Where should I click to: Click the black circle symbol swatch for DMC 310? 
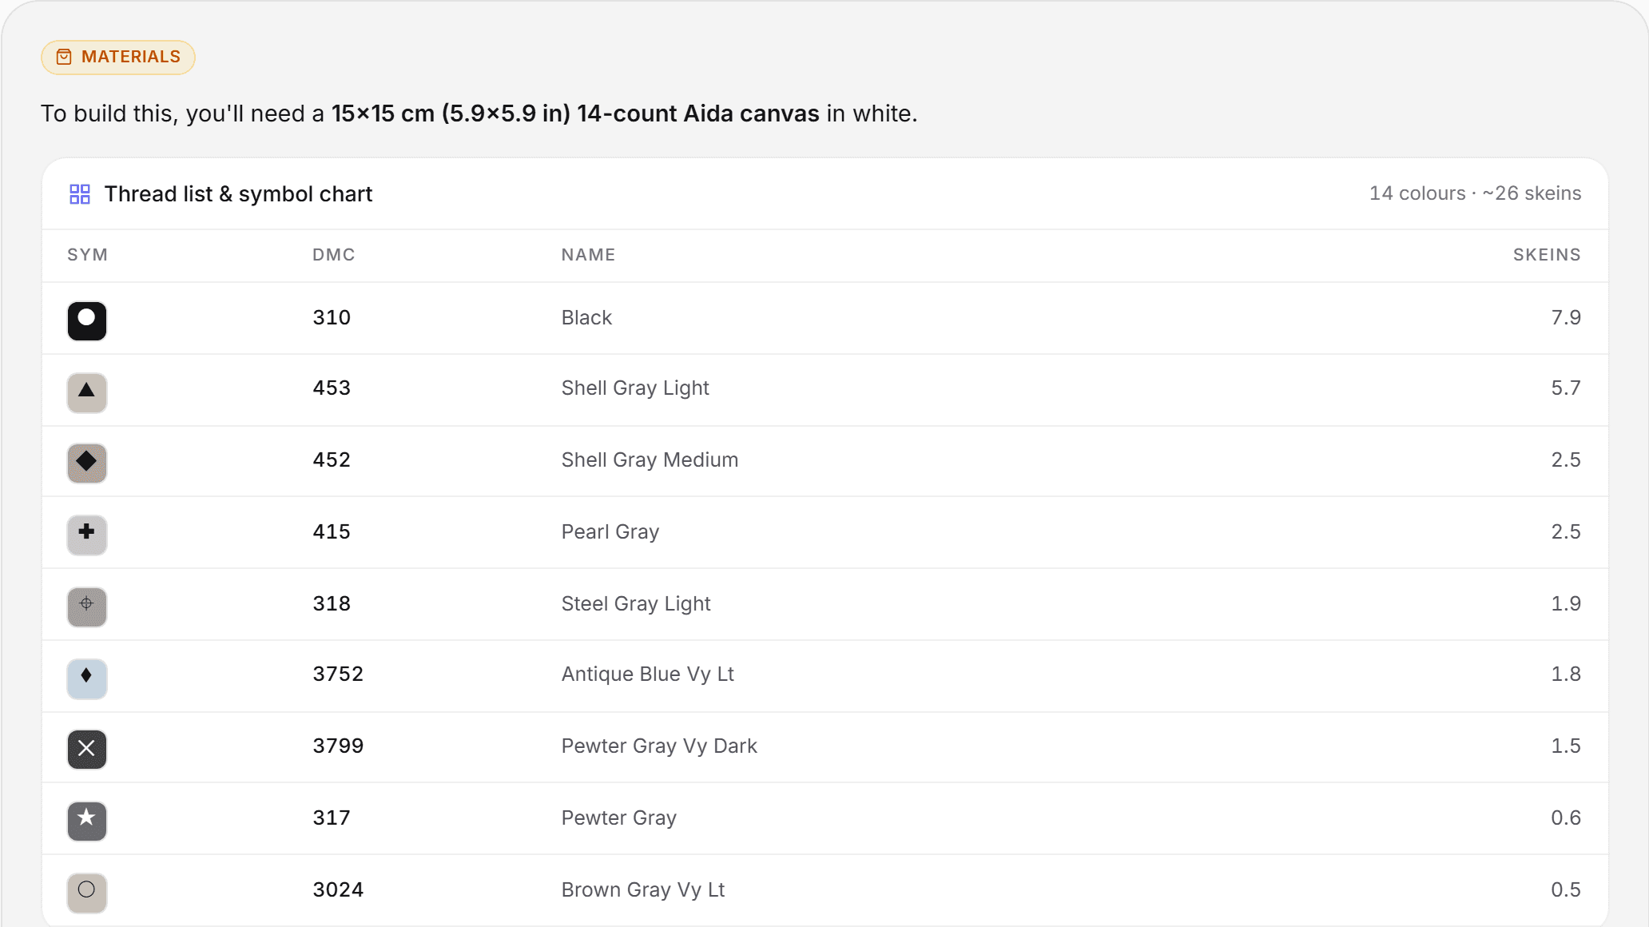pos(87,320)
